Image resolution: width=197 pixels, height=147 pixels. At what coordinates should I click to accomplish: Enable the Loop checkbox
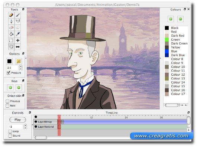(x=10, y=131)
